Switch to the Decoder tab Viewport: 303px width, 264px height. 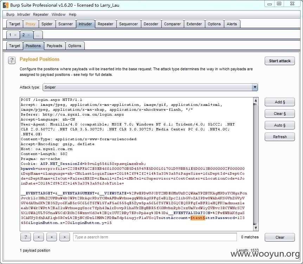(x=151, y=24)
